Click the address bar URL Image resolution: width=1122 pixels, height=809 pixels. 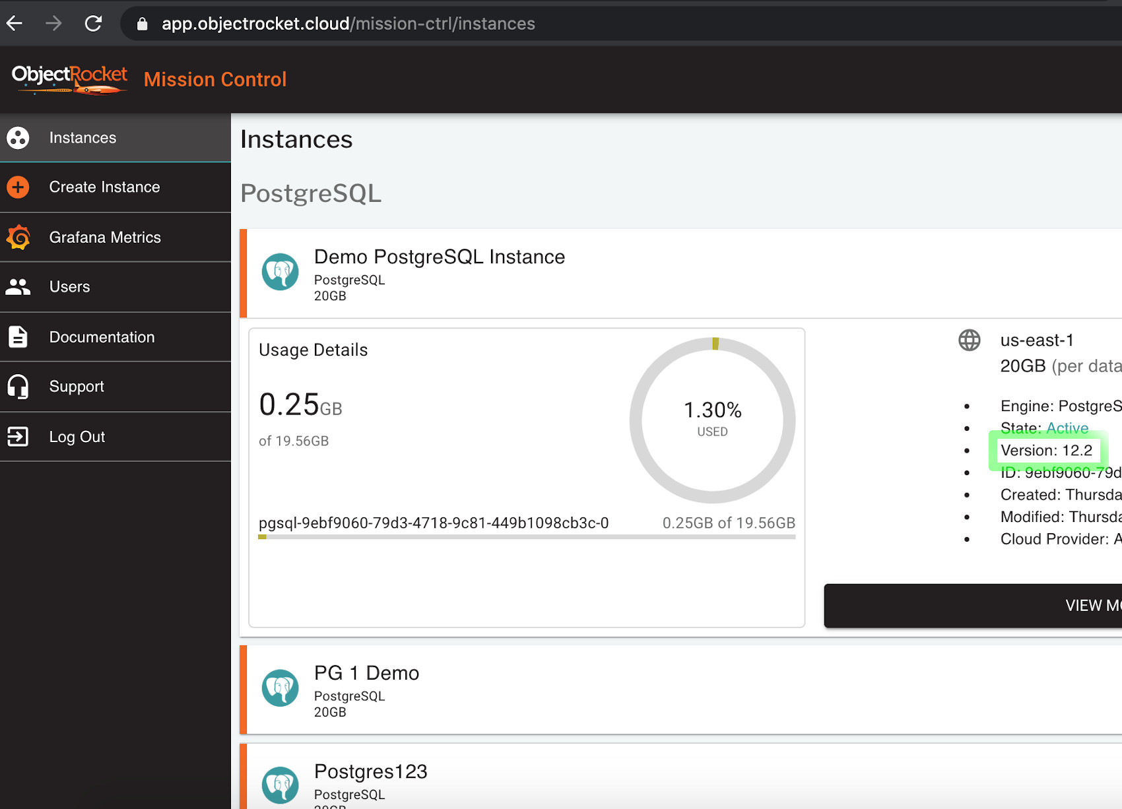click(x=348, y=24)
